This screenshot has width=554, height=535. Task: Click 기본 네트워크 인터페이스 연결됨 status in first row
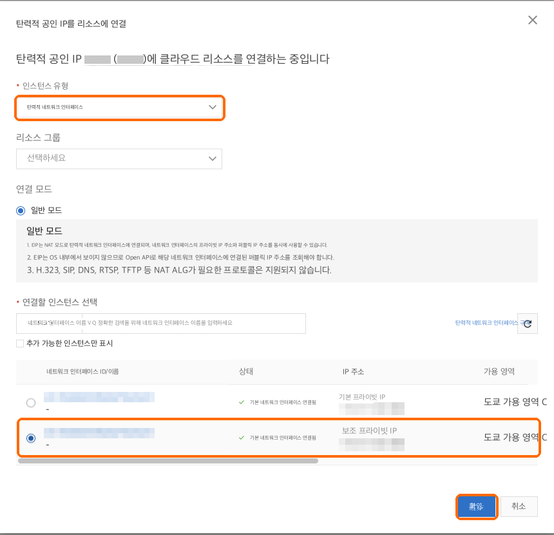(x=283, y=402)
